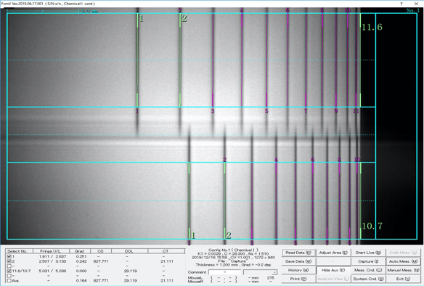424x286 pixels.
Task: Click the fringe value 5.031 / 5.036
Action: [52, 271]
